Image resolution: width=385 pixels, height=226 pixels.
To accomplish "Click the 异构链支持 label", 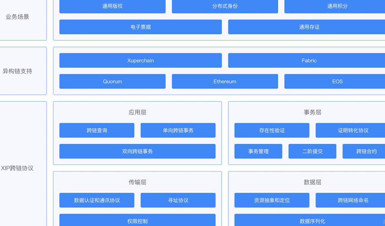I will pos(17,71).
